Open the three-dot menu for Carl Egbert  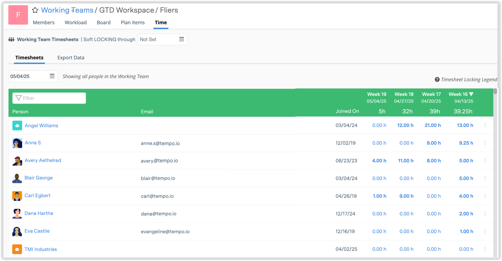tap(485, 196)
